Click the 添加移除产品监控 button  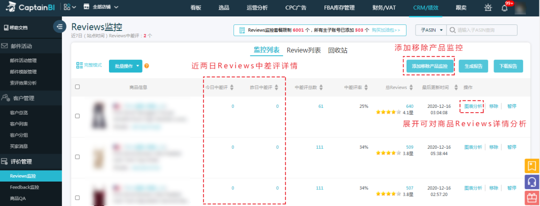click(x=429, y=66)
